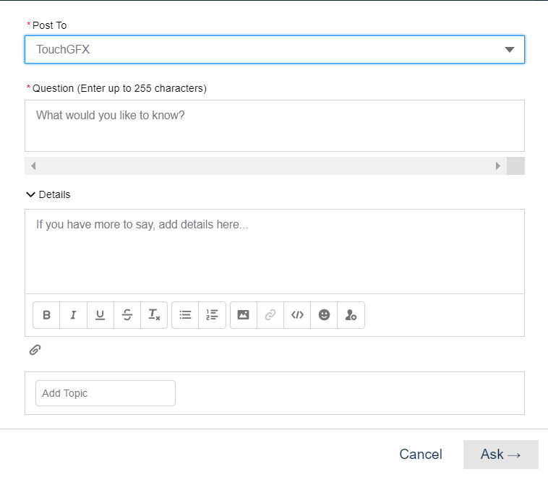The width and height of the screenshot is (548, 477).
Task: Apply strikethrough formatting
Action: (127, 315)
